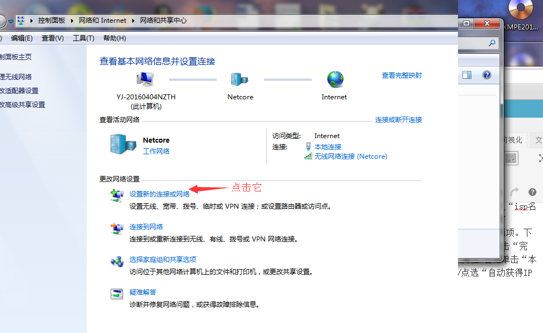Click the Netcore work network building icon
This screenshot has width=543, height=333.
[x=123, y=145]
